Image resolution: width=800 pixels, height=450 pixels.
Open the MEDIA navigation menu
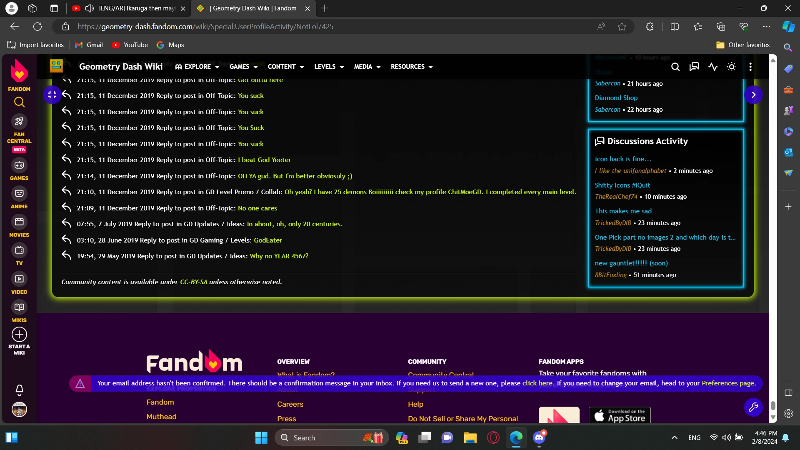[x=367, y=67]
